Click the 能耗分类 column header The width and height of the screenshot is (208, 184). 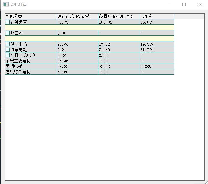click(30, 16)
